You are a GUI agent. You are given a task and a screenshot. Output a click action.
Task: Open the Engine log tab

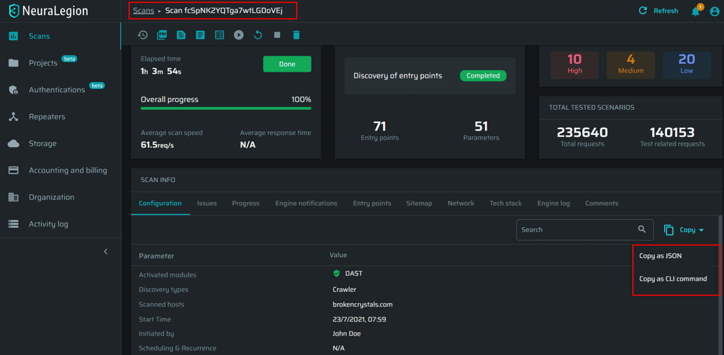click(x=553, y=203)
